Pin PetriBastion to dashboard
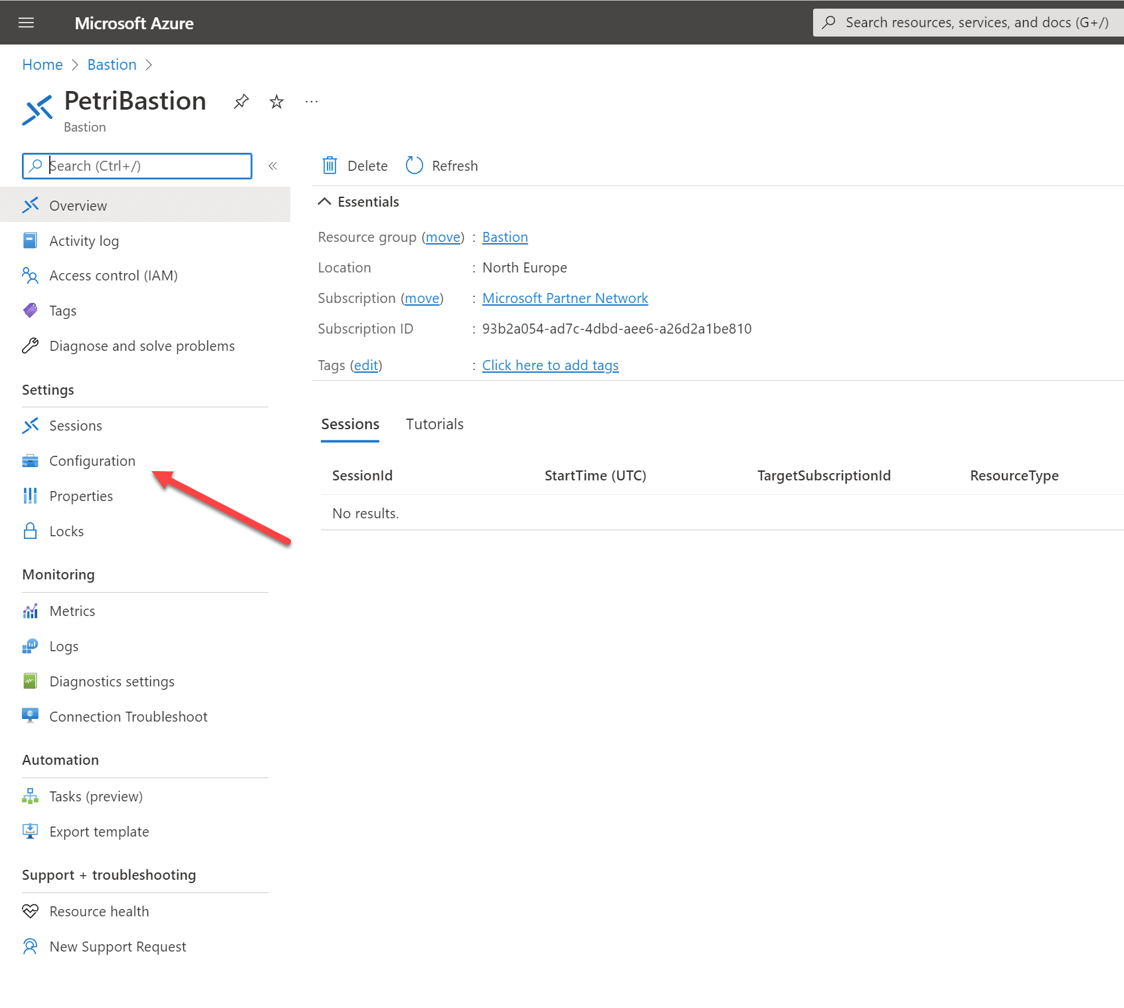The height and width of the screenshot is (1008, 1124). point(240,101)
